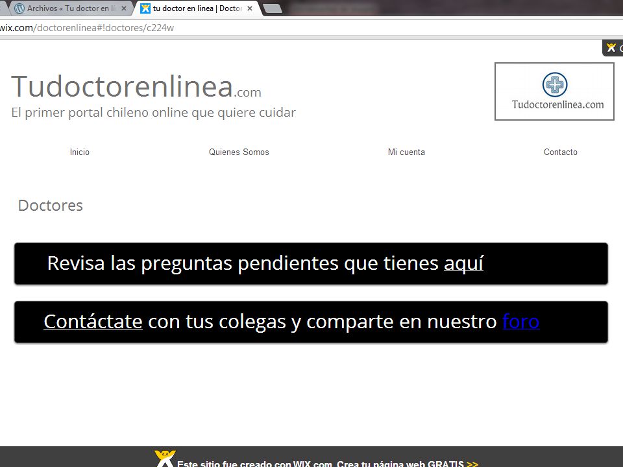Go to the Quienes Somos page
This screenshot has height=467, width=623.
pos(239,152)
